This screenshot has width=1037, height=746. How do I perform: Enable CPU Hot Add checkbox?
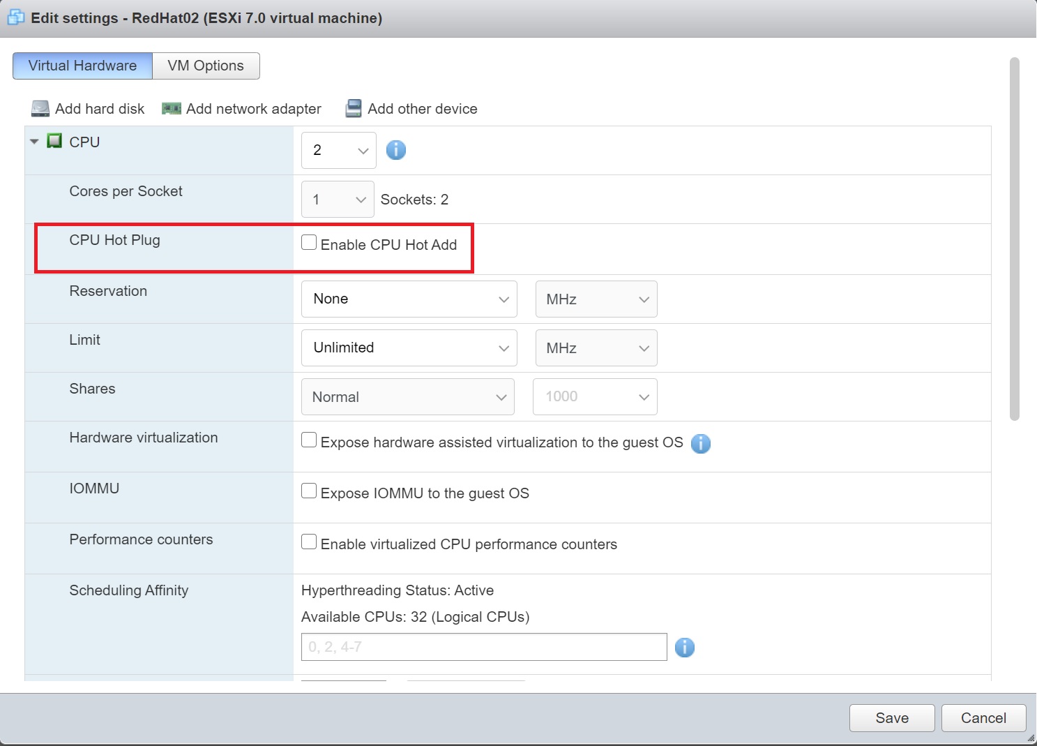(x=309, y=243)
